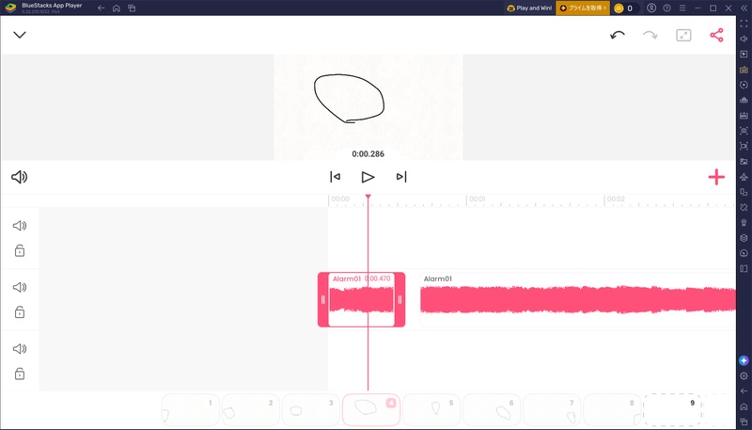
Task: Toggle BlueStacks sidebar fullscreen icon
Action: 744,24
